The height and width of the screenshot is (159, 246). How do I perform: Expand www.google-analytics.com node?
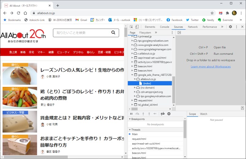(x=132, y=45)
